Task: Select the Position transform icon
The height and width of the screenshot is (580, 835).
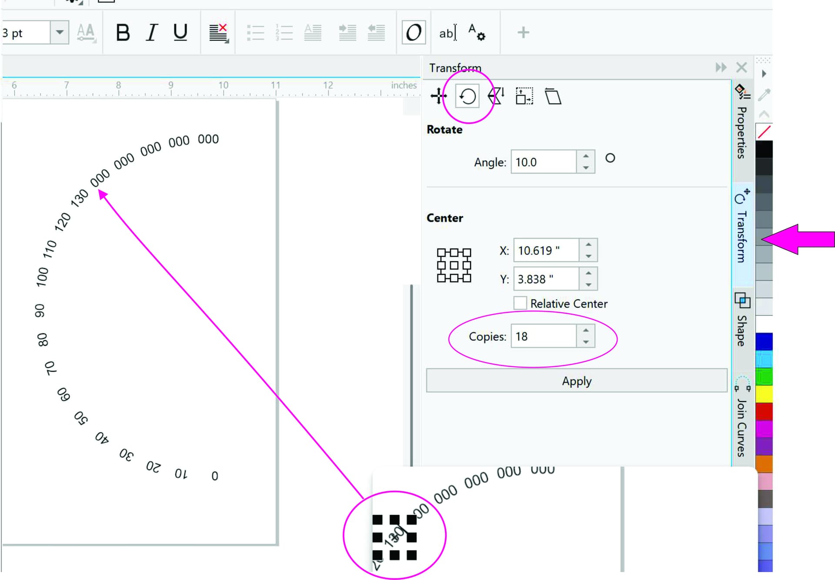Action: point(438,96)
